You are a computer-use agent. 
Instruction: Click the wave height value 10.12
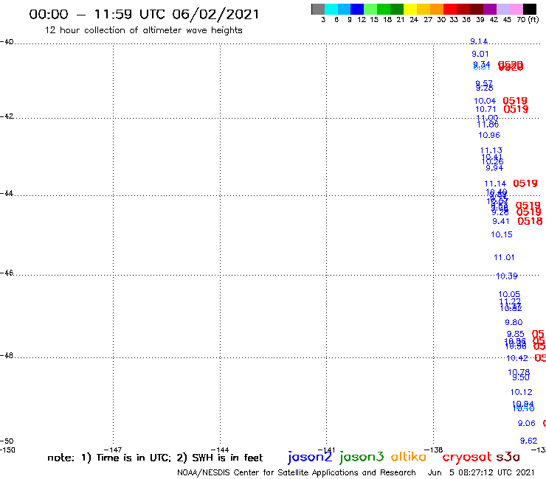(521, 392)
